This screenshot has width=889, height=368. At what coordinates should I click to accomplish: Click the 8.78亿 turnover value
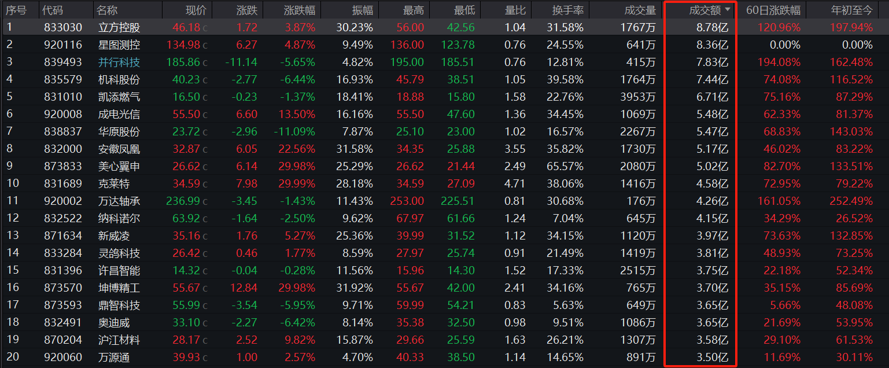(713, 27)
